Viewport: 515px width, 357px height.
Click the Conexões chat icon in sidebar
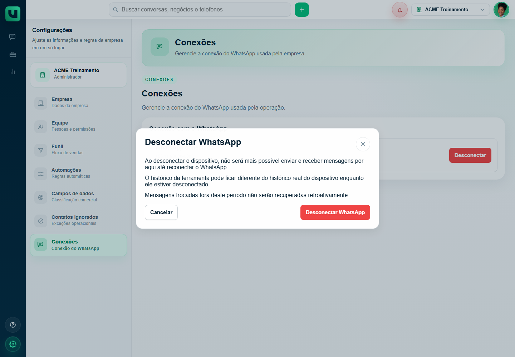click(x=41, y=245)
